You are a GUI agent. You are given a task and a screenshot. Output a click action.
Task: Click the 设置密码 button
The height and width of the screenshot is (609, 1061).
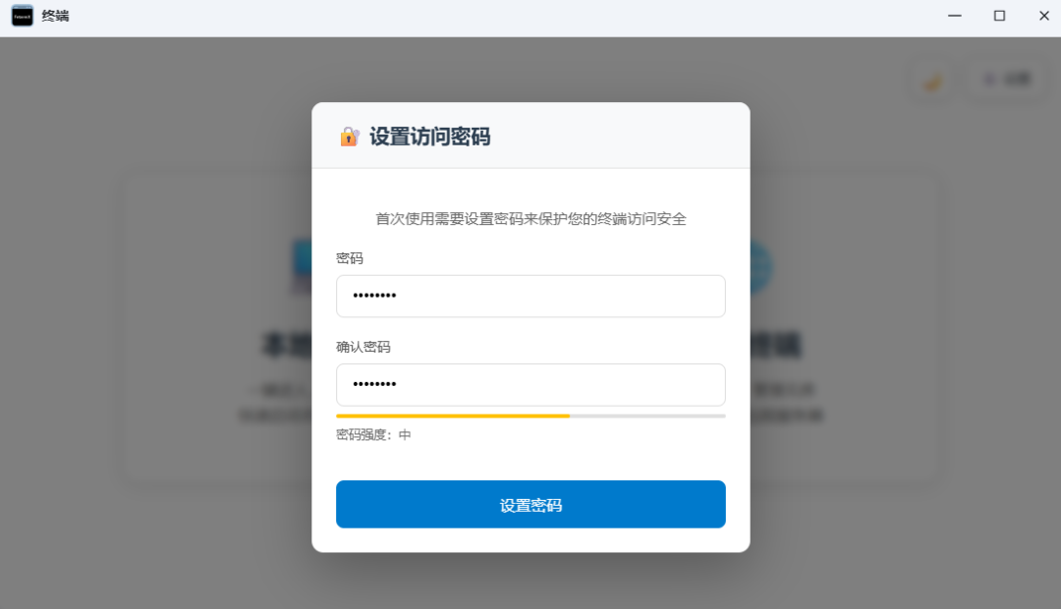[530, 505]
